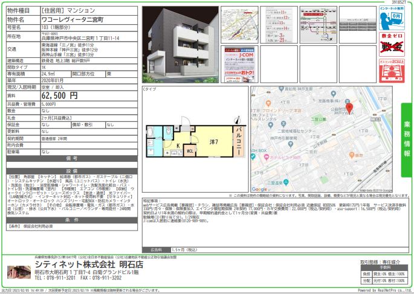Screen dimensions: 414x294
Task: Click the 開口部方位 label cell
Action: (x=88, y=74)
